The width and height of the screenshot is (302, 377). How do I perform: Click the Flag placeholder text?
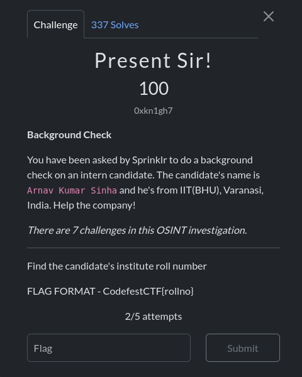pyautogui.click(x=43, y=349)
